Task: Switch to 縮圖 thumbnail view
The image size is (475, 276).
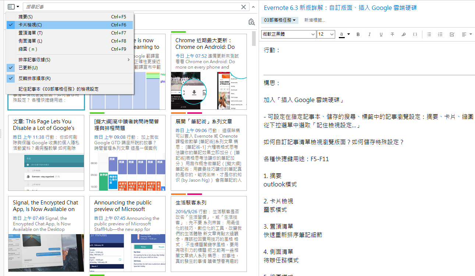Action: [70, 49]
